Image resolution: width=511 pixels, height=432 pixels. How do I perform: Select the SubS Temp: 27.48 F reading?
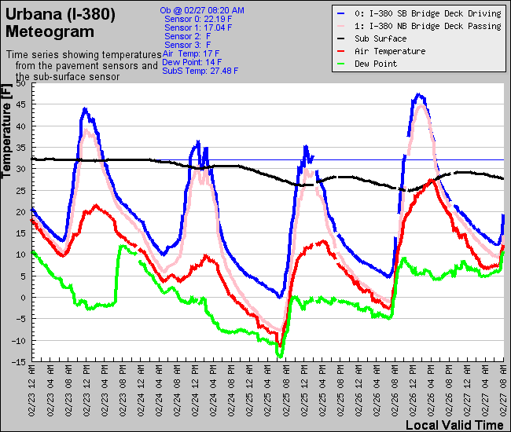(x=200, y=71)
